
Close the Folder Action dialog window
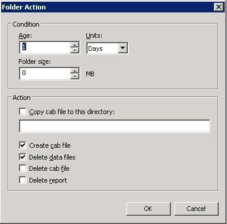coord(219,7)
